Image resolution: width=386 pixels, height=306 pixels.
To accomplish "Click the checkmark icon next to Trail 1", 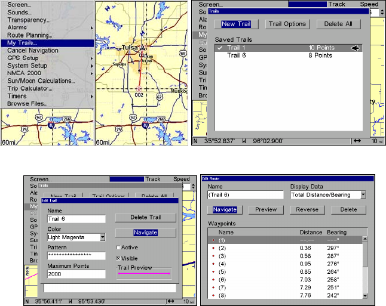I will click(220, 48).
